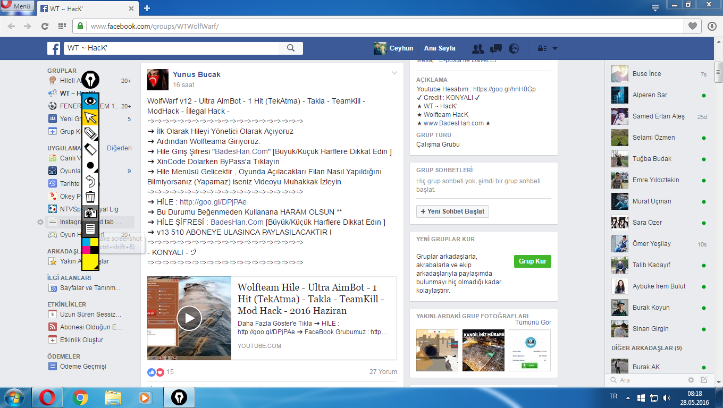Open chat with Sinan Girgin

point(659,329)
